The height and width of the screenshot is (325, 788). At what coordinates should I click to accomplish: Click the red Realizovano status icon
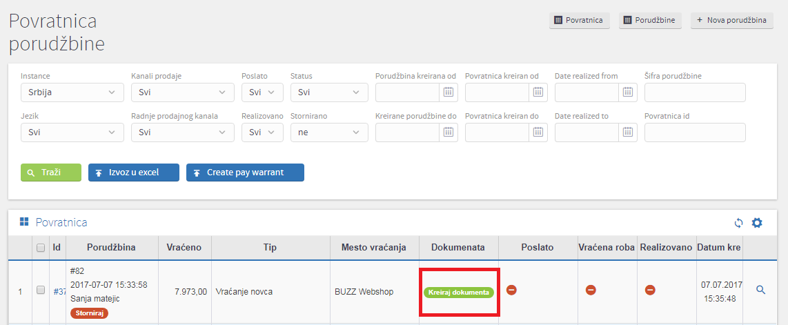coord(650,290)
